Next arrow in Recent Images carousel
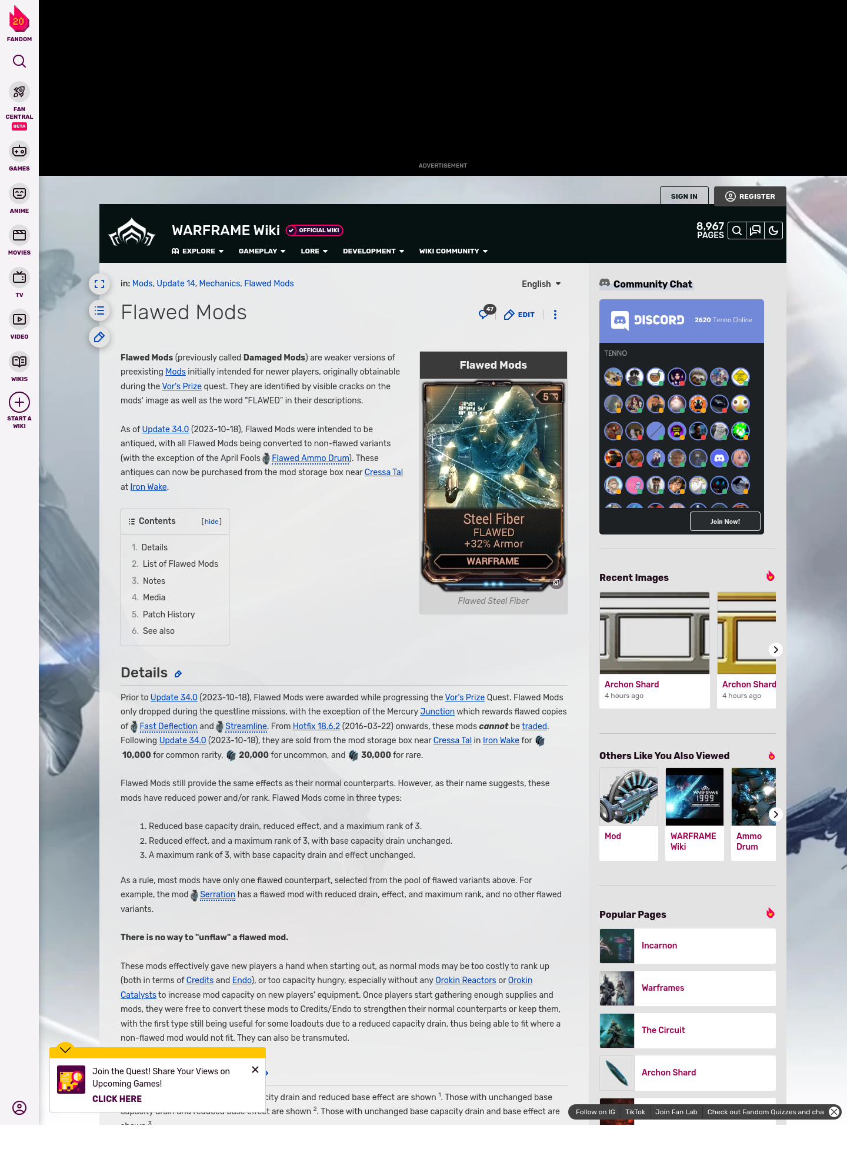Screen dimensions: 847x1176 pyautogui.click(x=776, y=650)
